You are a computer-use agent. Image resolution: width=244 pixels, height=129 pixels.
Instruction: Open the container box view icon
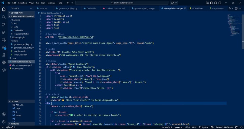[x=4, y=70]
